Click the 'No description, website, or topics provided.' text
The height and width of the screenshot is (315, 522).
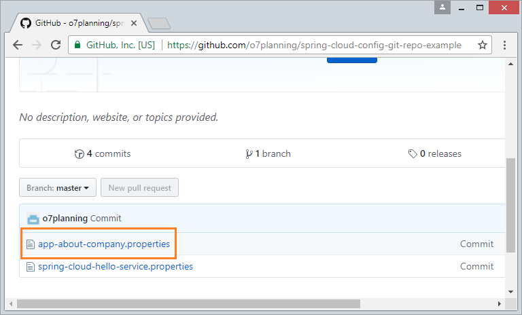(119, 117)
